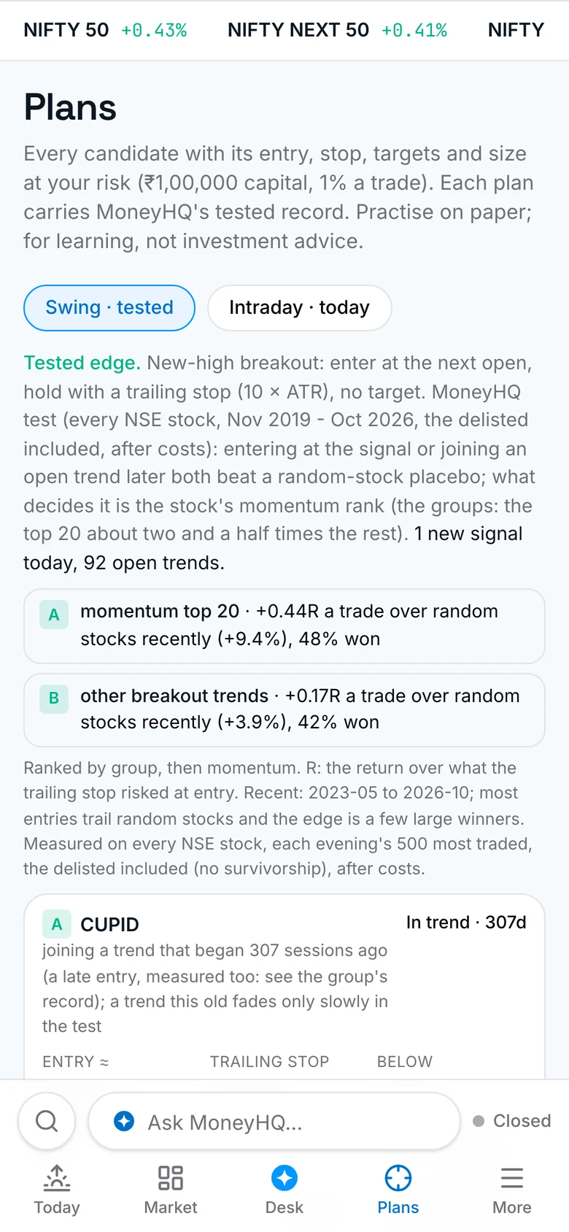Viewport: 569px width, 1232px height.
Task: Switch to Intraday · today pill
Action: 300,307
